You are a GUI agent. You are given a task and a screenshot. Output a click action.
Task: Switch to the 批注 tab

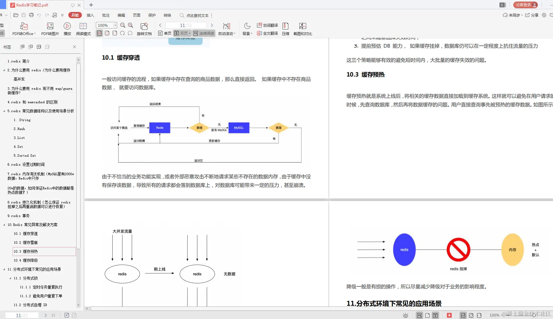click(x=106, y=15)
